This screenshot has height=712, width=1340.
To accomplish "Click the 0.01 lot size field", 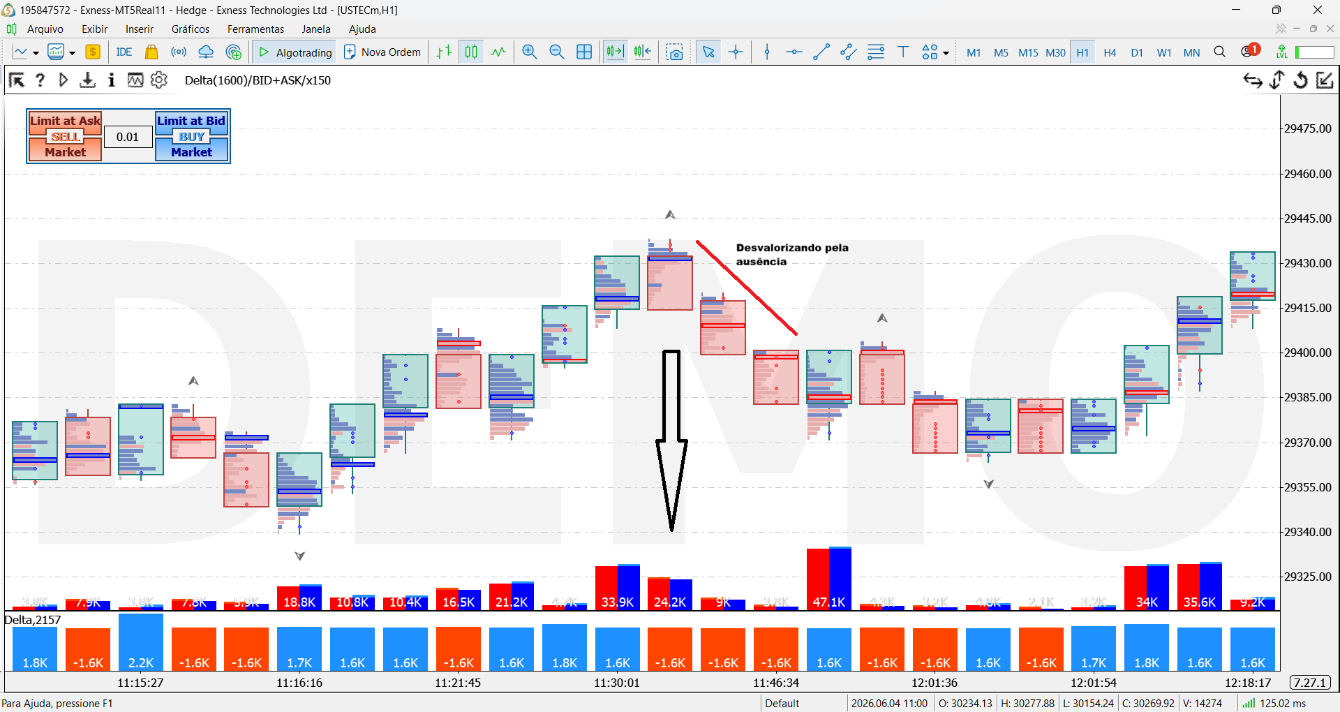I will 128,137.
